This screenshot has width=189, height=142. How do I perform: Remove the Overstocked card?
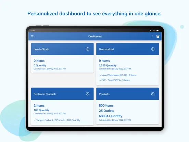coord(153,49)
